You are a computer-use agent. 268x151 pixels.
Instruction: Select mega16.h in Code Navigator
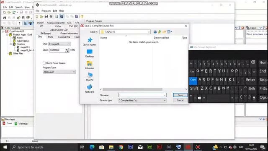pos(25,47)
